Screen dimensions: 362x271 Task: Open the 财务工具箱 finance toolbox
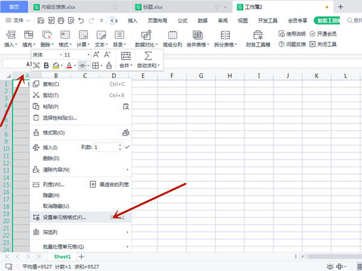(x=258, y=39)
